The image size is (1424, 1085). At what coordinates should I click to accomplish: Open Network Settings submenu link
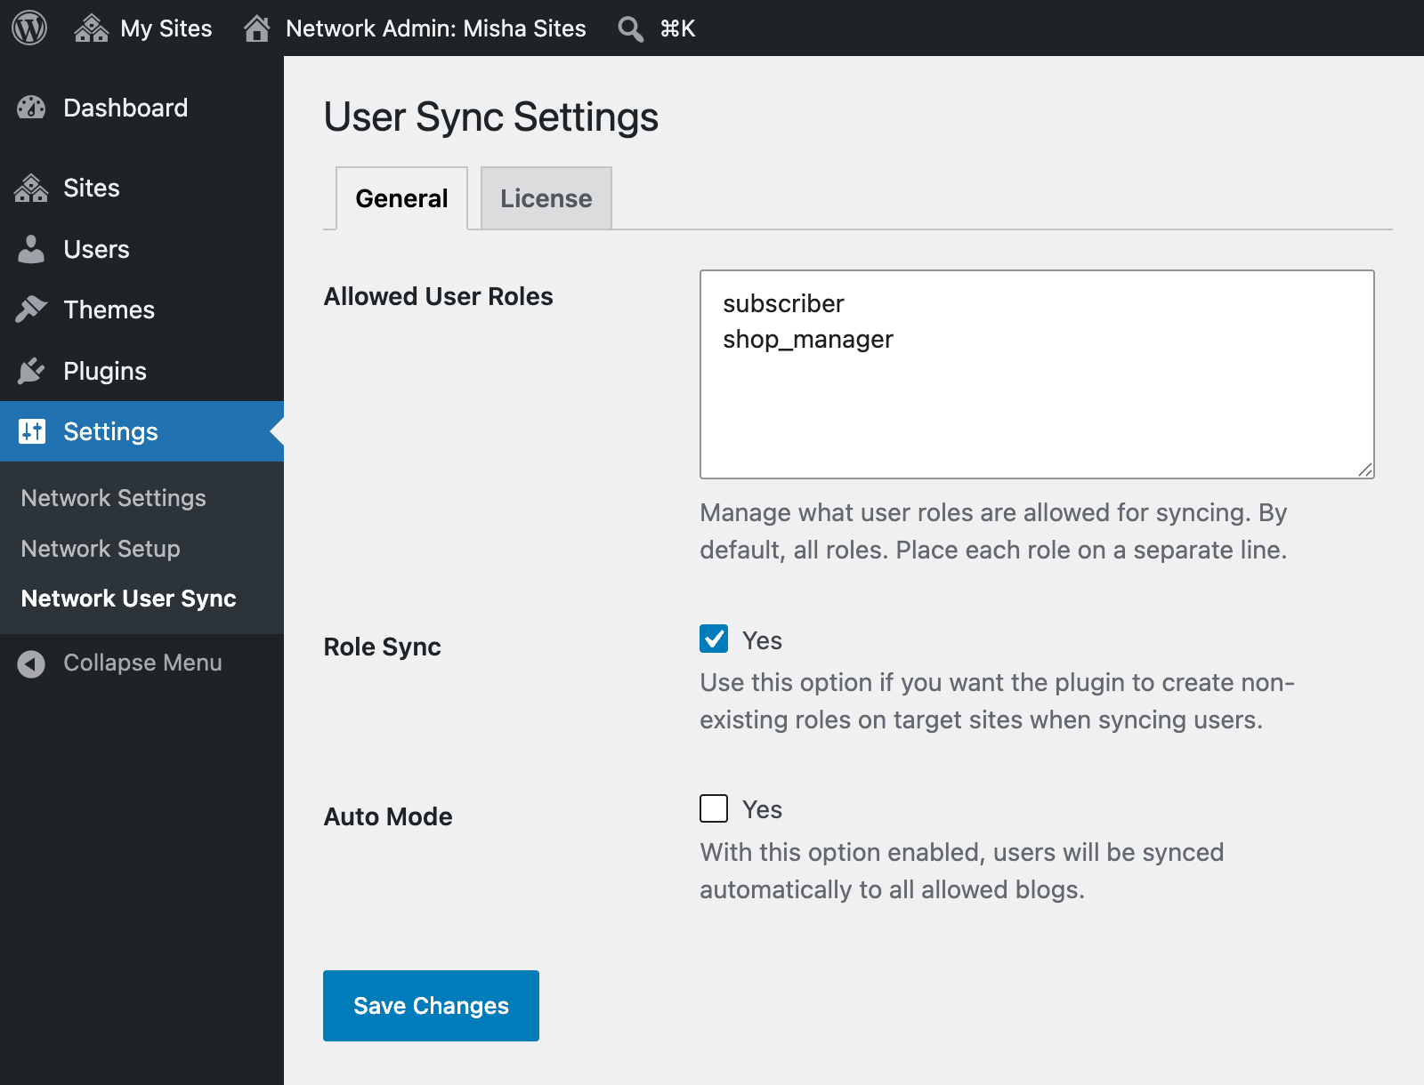114,498
